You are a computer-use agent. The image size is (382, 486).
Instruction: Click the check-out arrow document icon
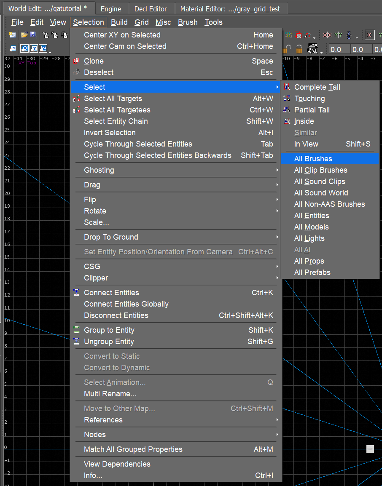click(x=55, y=35)
